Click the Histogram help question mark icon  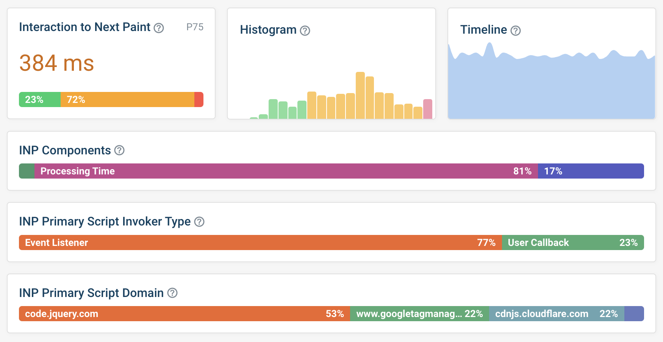coord(305,31)
